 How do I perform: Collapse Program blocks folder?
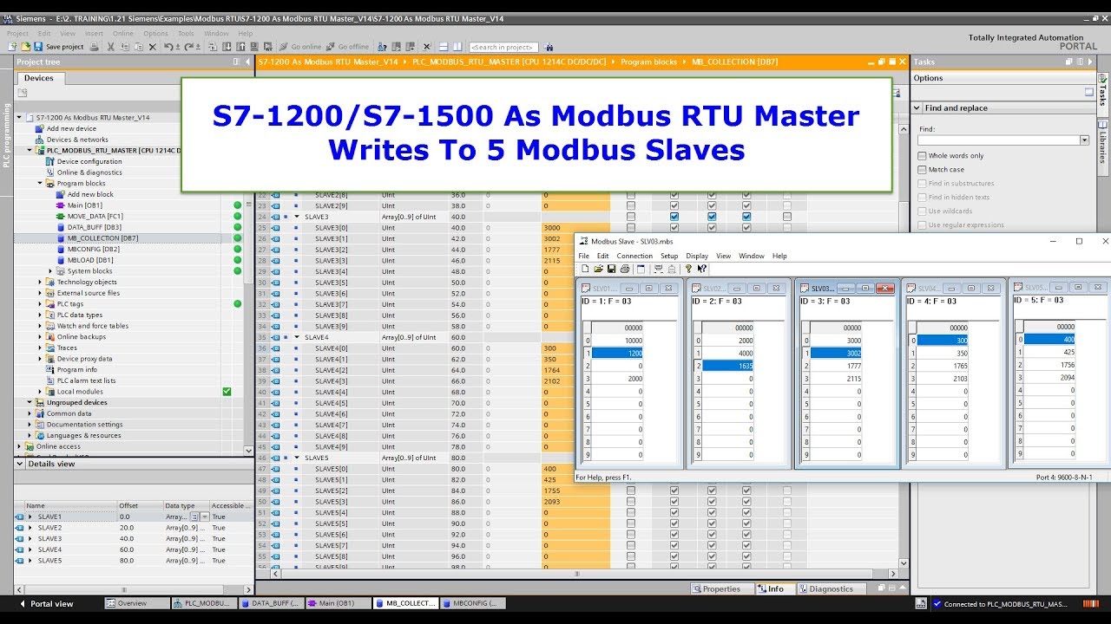point(40,184)
